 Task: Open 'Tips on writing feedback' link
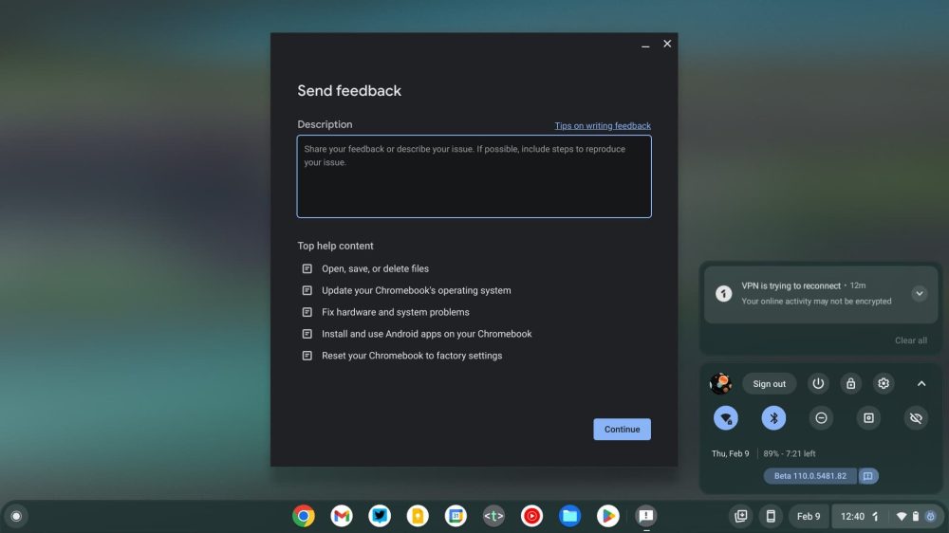603,126
